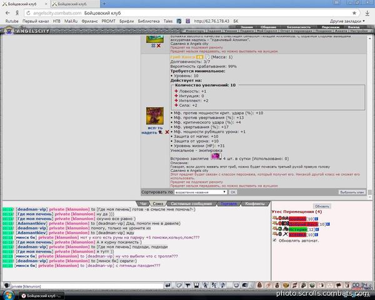Screen dimensions: 375x300
Task: Click Бойцовский клуб taskbar button
Action: [41, 296]
